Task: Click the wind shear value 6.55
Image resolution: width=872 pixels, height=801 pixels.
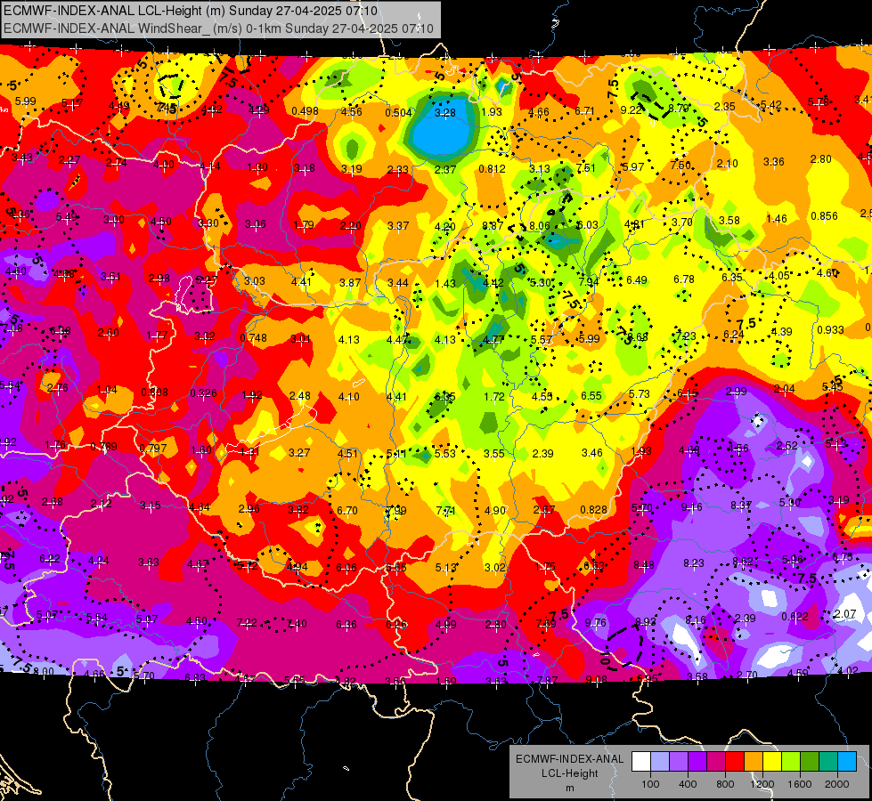Action: (591, 395)
